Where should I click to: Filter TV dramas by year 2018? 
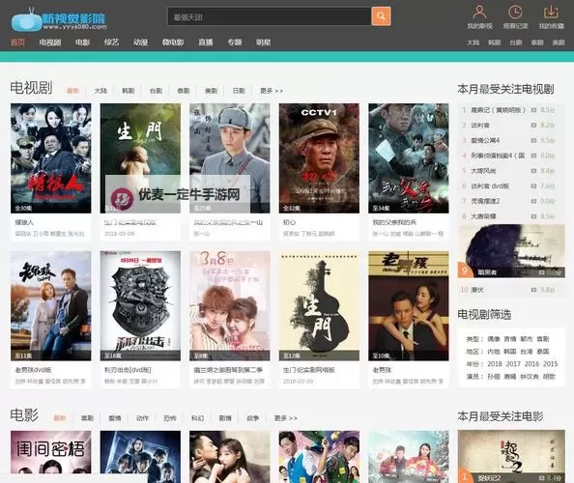[494, 364]
